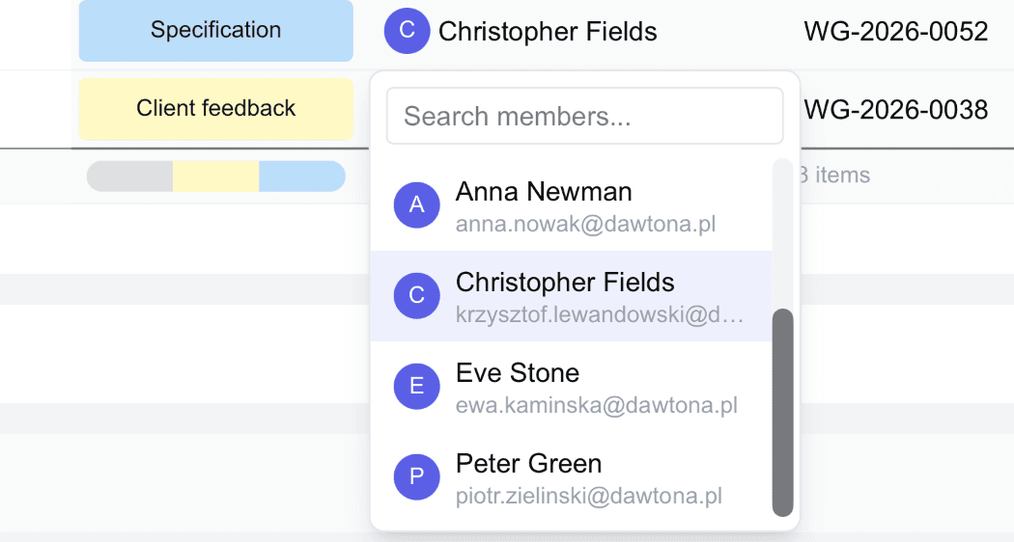This screenshot has width=1014, height=542.
Task: Choose Eve Stone as the assignee
Action: pyautogui.click(x=518, y=373)
